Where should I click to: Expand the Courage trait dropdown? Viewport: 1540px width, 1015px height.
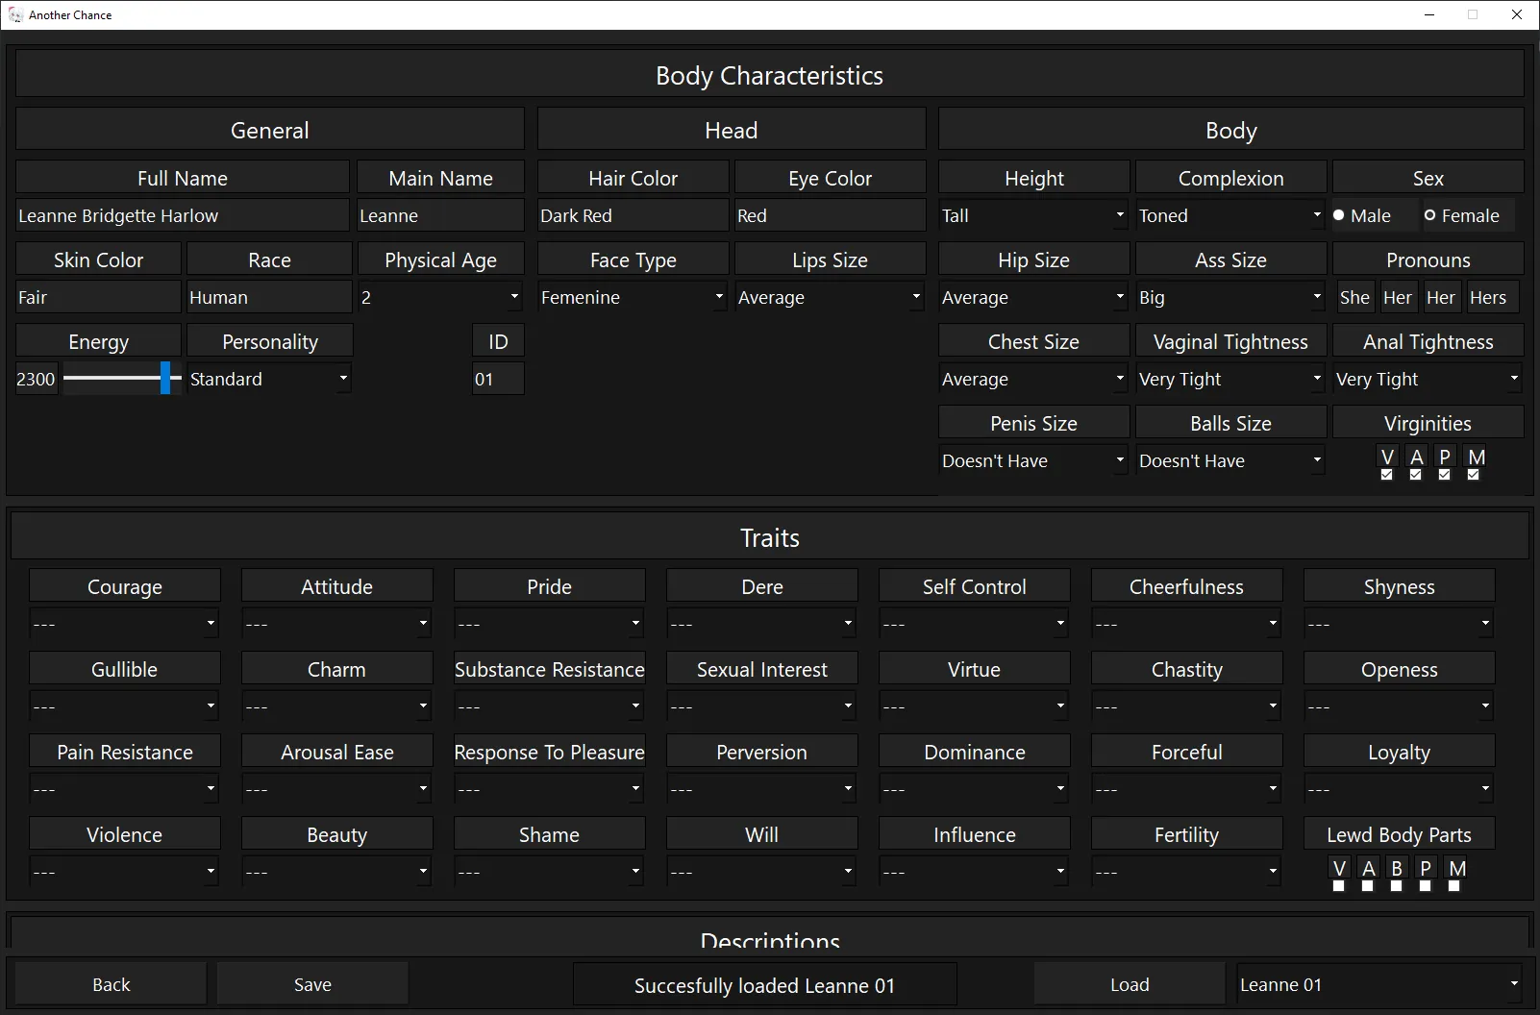point(124,624)
